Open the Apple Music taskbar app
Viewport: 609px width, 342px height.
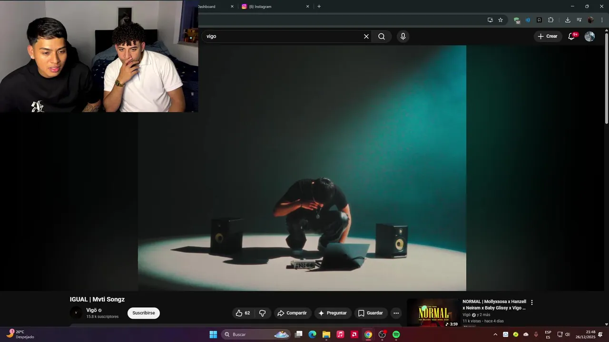(x=340, y=334)
